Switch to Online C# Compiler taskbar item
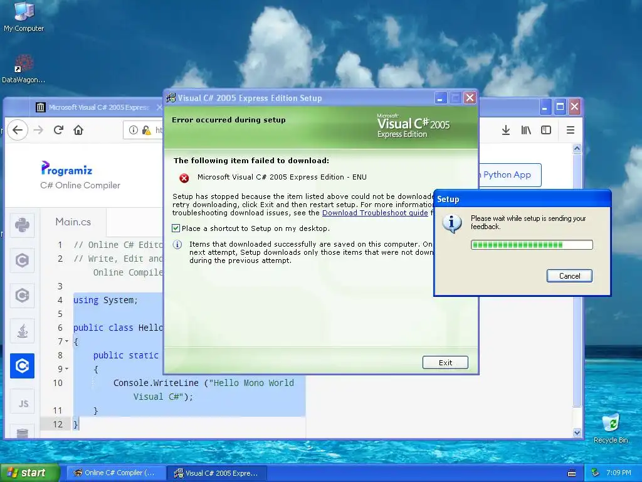Viewport: 642px width, 482px height. pyautogui.click(x=116, y=473)
